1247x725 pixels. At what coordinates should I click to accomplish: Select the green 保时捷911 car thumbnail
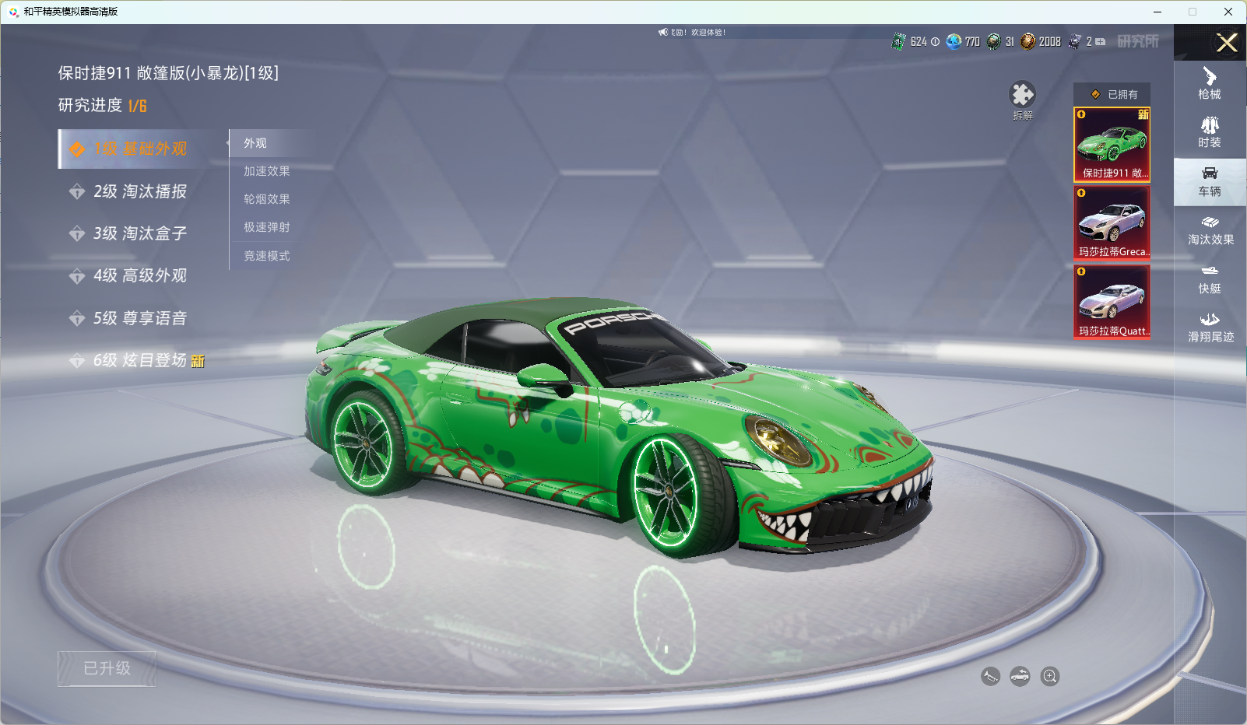[x=1112, y=145]
